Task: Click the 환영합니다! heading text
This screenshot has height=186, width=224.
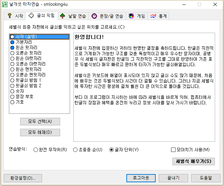Action: [89, 37]
